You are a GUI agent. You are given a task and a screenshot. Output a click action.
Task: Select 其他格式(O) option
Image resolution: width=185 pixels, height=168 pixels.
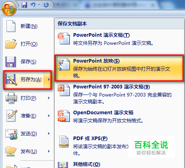click(x=86, y=164)
